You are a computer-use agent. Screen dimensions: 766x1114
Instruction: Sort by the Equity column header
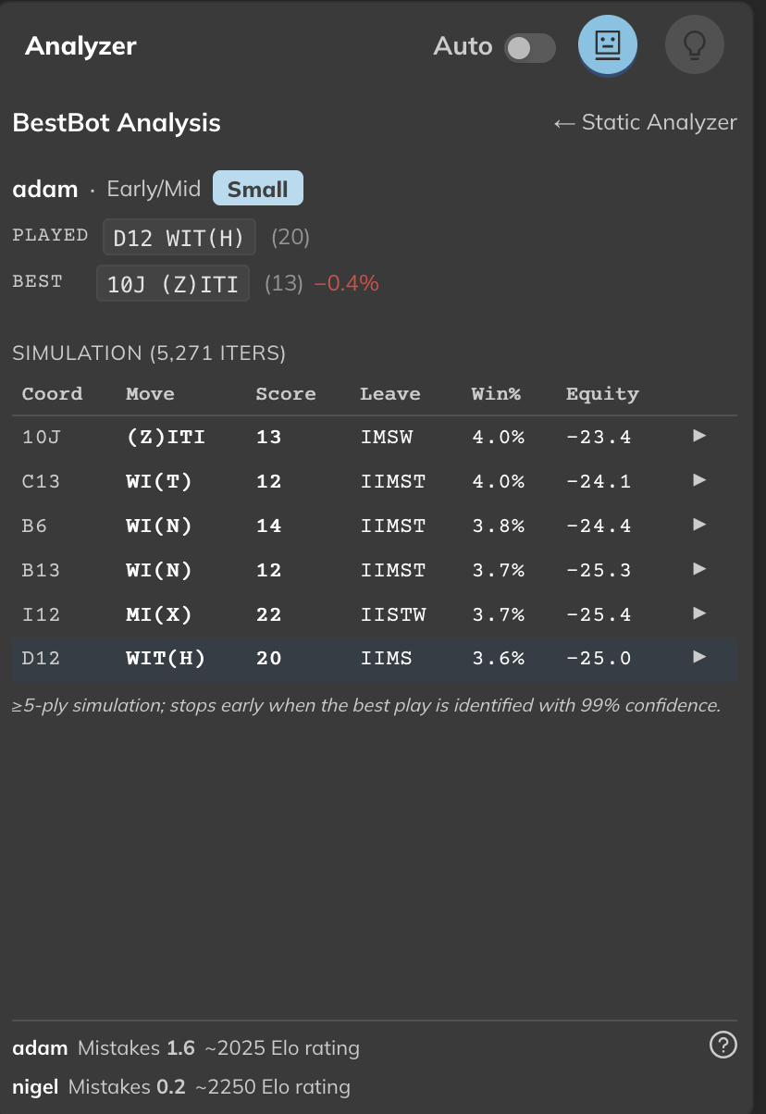602,394
